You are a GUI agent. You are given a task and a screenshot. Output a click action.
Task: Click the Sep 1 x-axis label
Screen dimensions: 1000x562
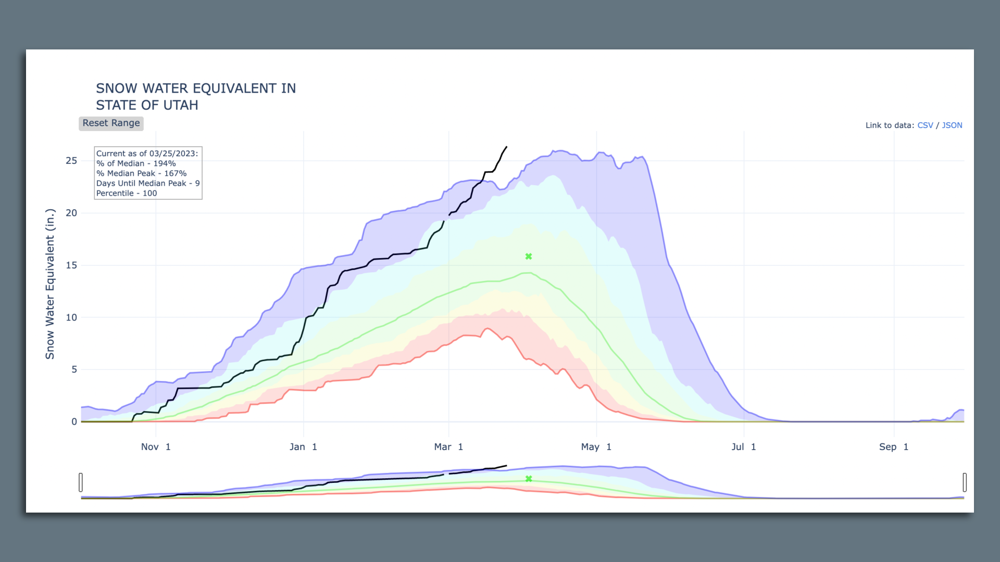894,447
